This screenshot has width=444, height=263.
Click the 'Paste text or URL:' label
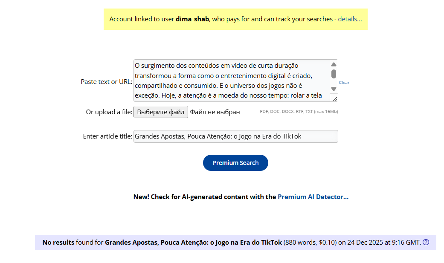[107, 82]
